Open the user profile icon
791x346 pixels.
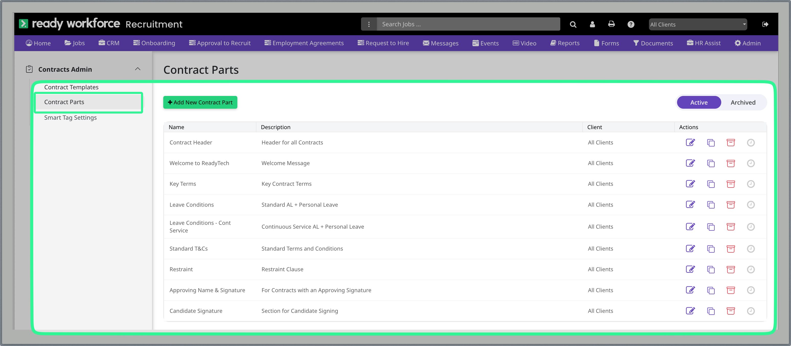click(x=592, y=24)
